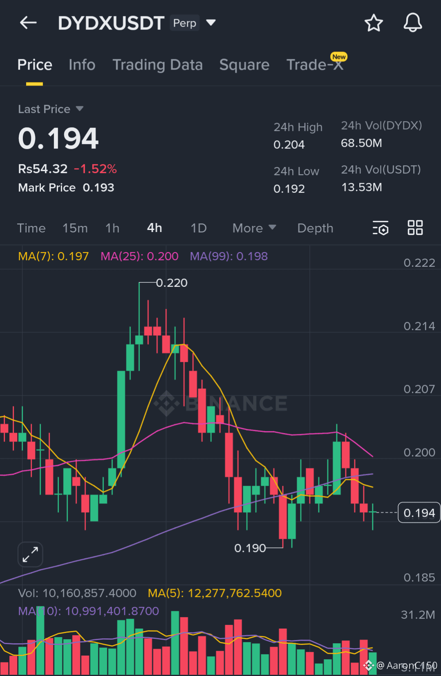The height and width of the screenshot is (676, 441).
Task: Switch to the Info tab
Action: click(x=82, y=65)
